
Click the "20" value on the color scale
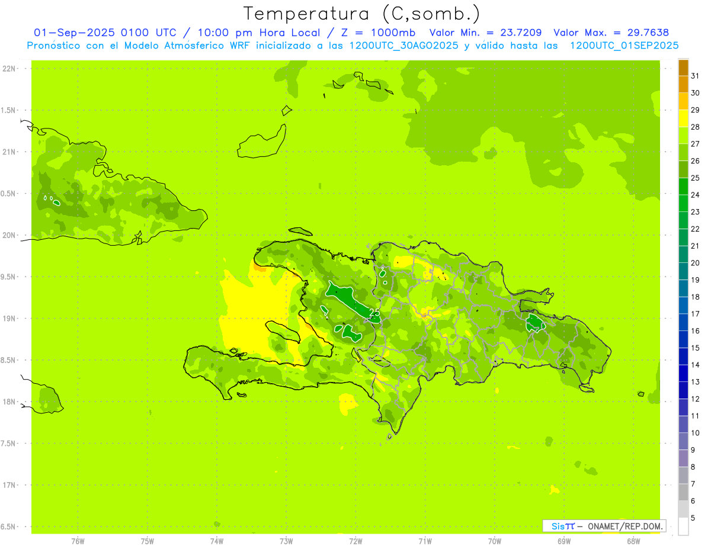(x=696, y=263)
